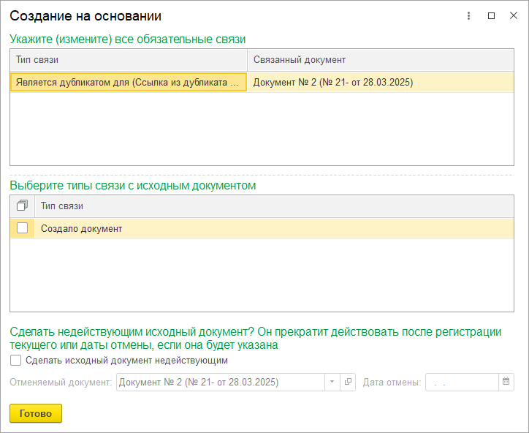Maximize the Создание на основании window
This screenshot has width=529, height=433.
pos(491,15)
